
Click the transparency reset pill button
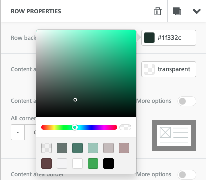coord(125,127)
